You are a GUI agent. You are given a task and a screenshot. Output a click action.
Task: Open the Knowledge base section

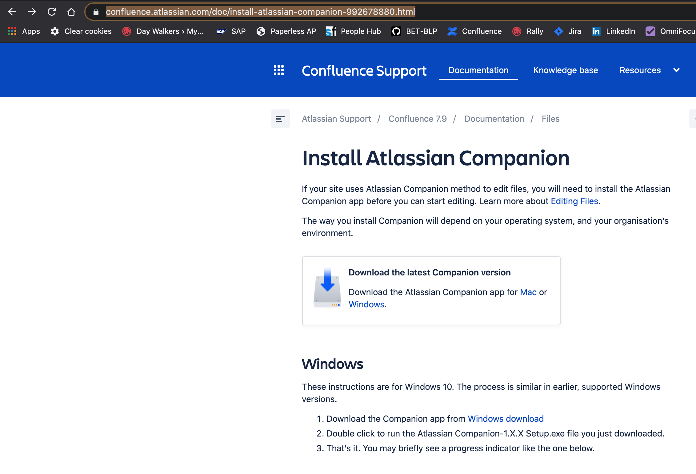[x=566, y=70]
